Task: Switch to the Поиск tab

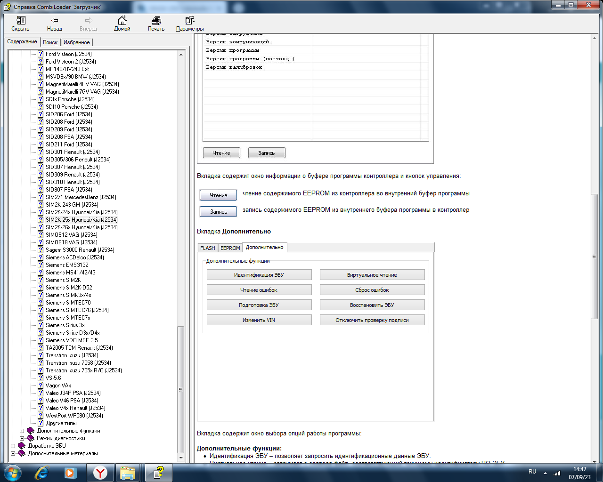Action: (x=50, y=42)
